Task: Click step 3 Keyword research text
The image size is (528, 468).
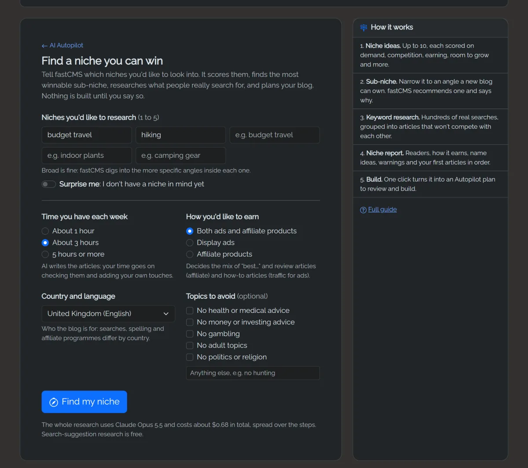Action: 429,127
